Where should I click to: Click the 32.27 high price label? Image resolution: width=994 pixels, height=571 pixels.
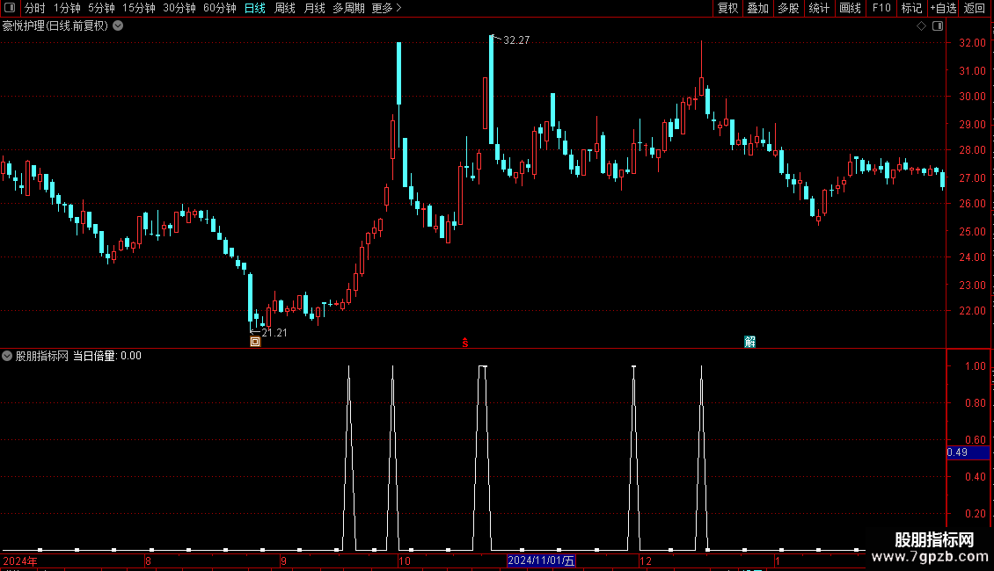(516, 40)
